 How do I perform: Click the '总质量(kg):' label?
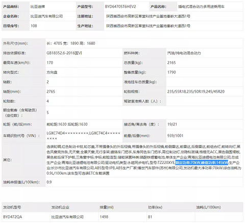(133, 63)
